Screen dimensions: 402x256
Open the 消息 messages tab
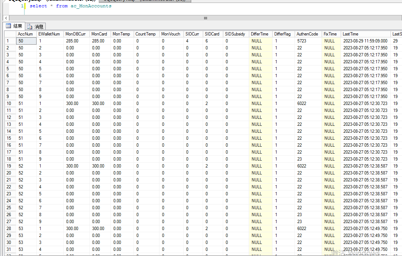(x=35, y=26)
